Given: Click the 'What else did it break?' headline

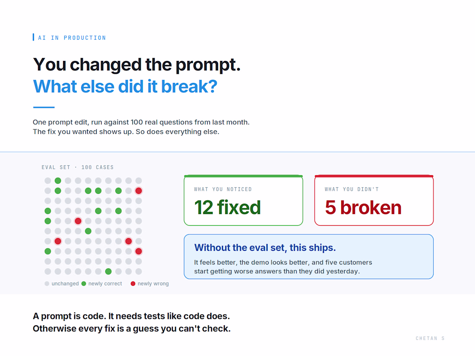Looking at the screenshot, I should pyautogui.click(x=125, y=86).
